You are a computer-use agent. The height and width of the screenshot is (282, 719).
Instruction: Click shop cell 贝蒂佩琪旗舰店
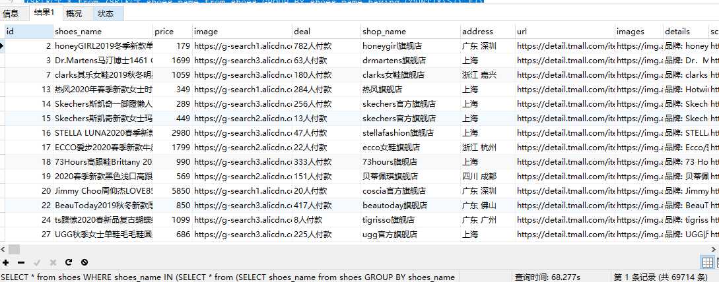[x=411, y=177]
